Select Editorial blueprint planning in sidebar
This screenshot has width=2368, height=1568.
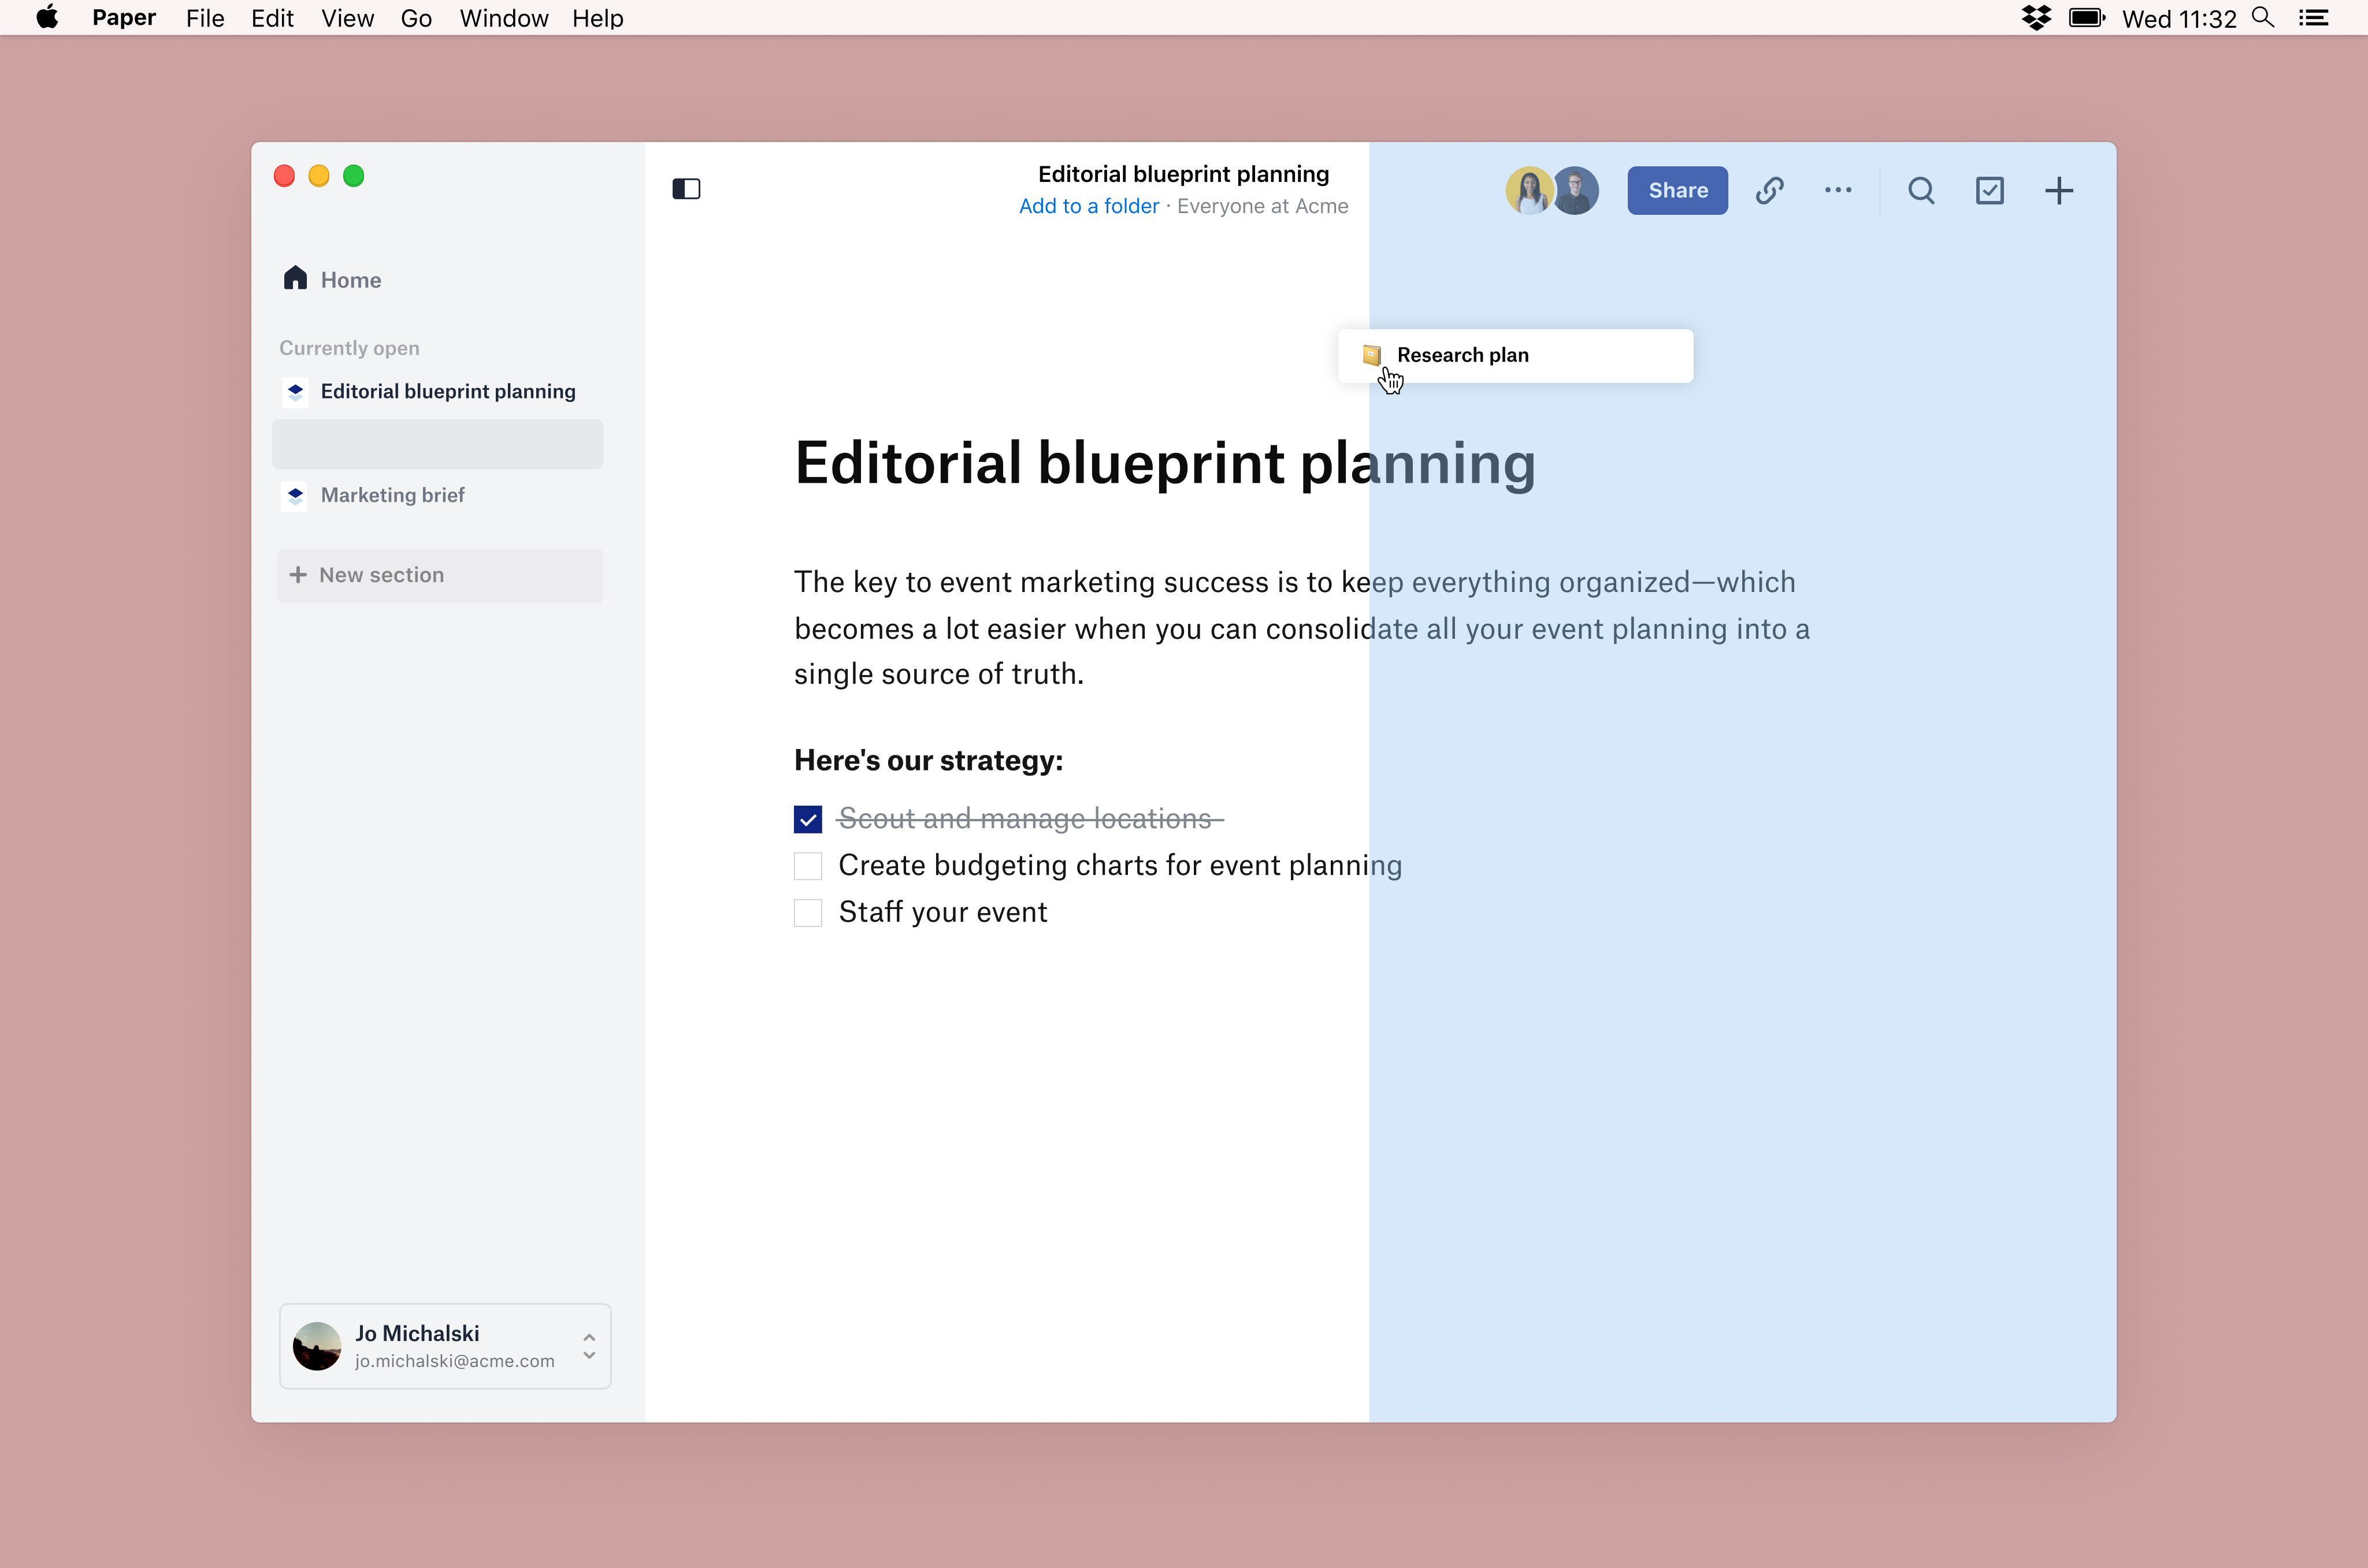(x=448, y=391)
